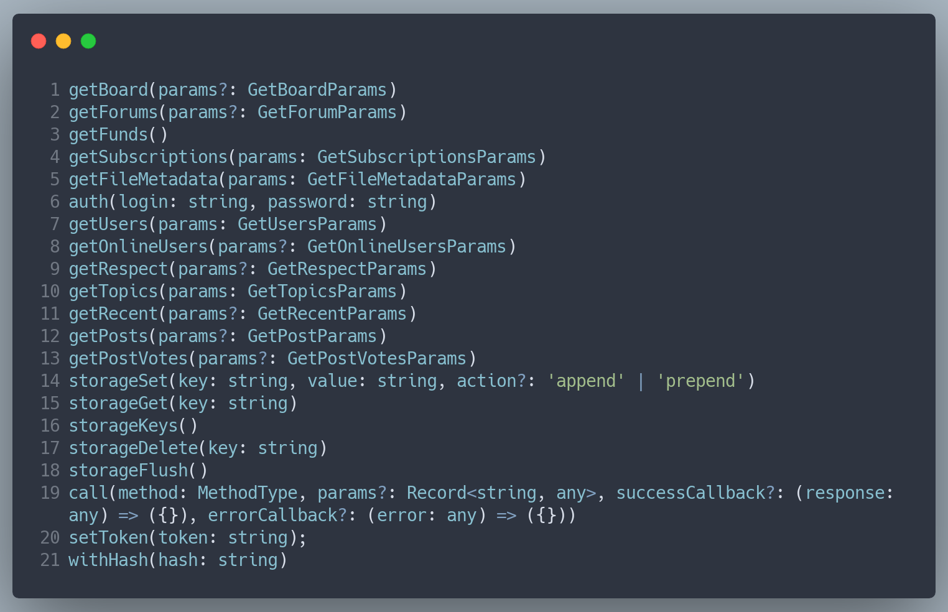This screenshot has width=948, height=612.
Task: Click the GetRecentParams type name
Action: coord(332,314)
